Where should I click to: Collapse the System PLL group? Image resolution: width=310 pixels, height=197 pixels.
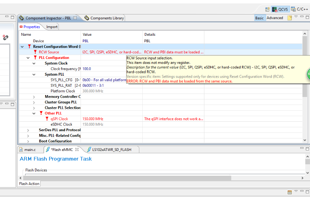(x=34, y=75)
